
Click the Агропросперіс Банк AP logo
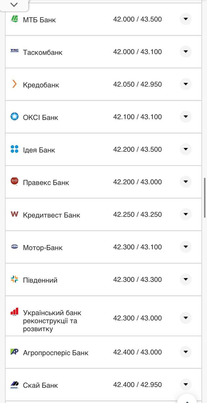(x=14, y=352)
